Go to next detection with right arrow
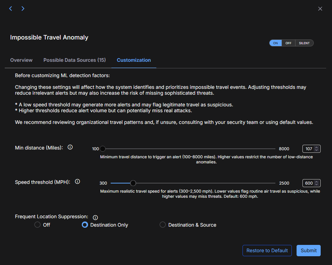The width and height of the screenshot is (332, 265). (x=23, y=8)
